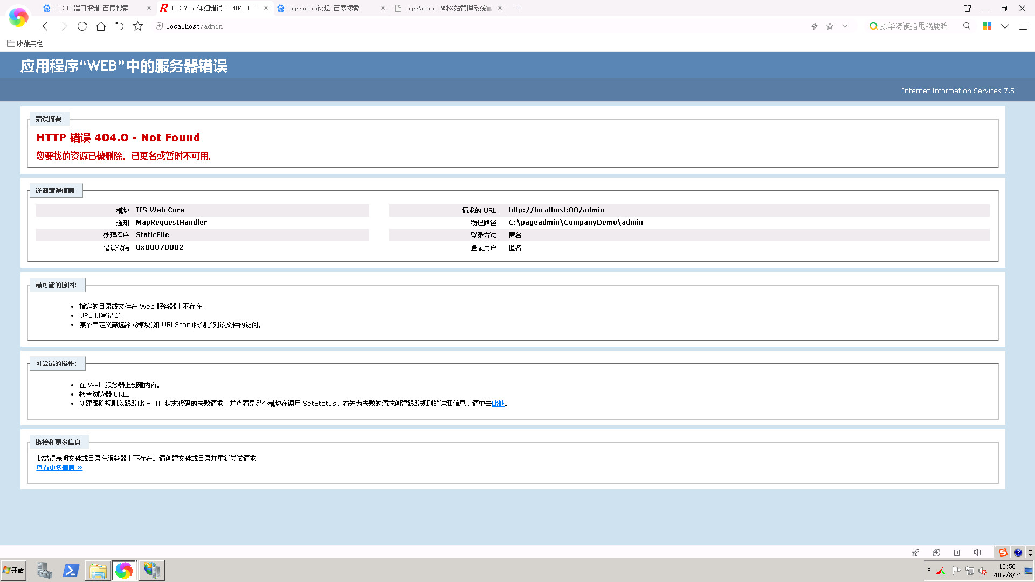1035x582 pixels.
Task: Click the forward navigation arrow
Action: [64, 26]
